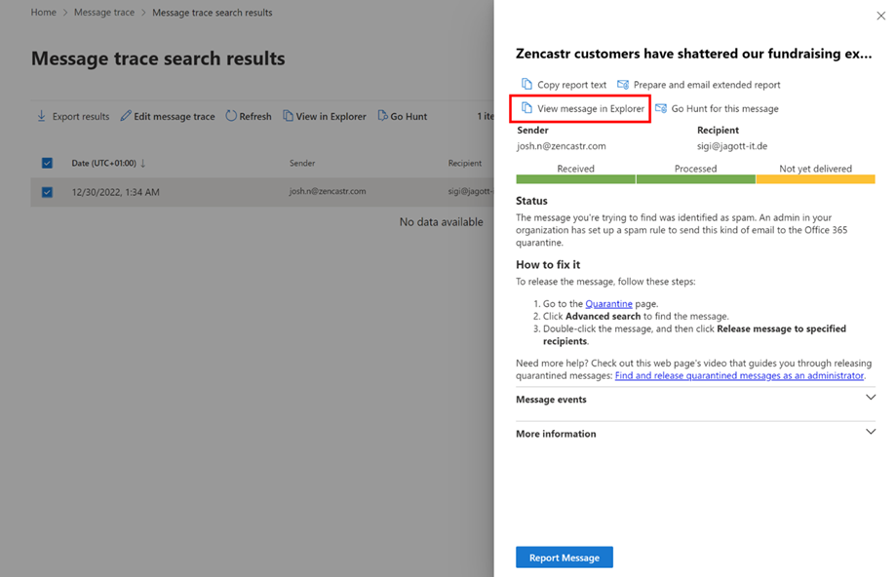Image resolution: width=896 pixels, height=577 pixels.
Task: Click the Edit message trace pencil icon
Action: tap(126, 116)
